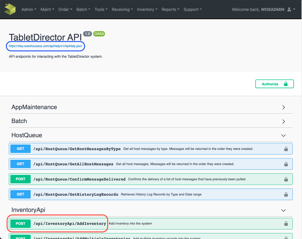Expand GET GetAllHostMessages endpoint
Screen dimensions: 302x239
pyautogui.click(x=73, y=164)
